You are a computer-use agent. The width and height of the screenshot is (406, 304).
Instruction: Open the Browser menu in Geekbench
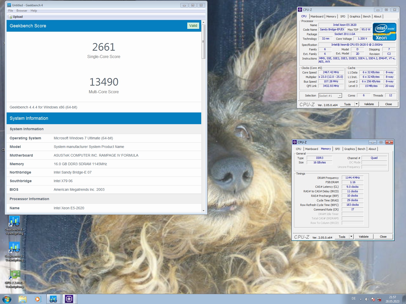(x=22, y=11)
